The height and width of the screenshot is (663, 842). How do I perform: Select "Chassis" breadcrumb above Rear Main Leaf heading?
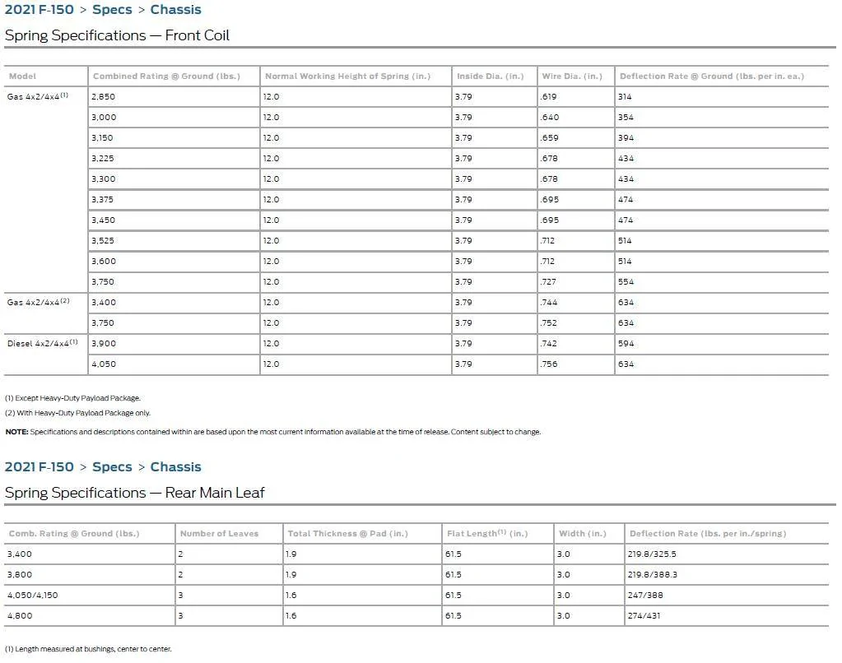click(x=175, y=467)
